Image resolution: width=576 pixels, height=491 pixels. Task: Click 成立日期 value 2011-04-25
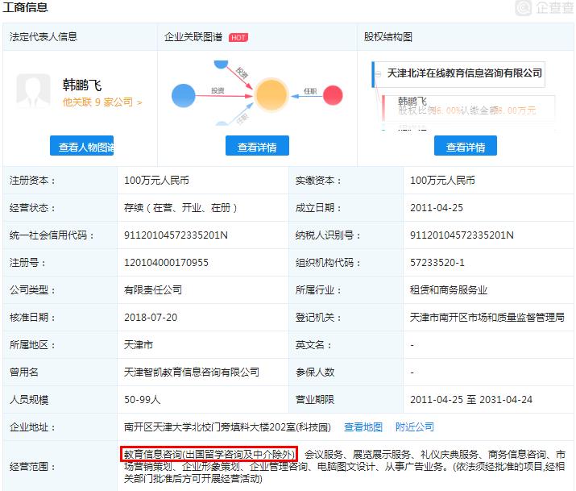pyautogui.click(x=437, y=208)
